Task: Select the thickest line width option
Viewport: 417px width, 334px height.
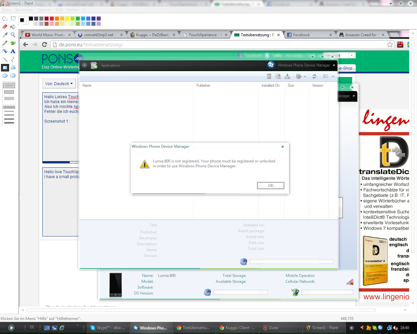Action: coord(9,123)
